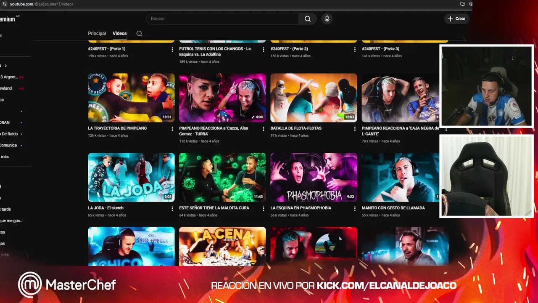Open LA ESQUINA EN PHASMOPHOBIA thumbnail

(x=314, y=178)
